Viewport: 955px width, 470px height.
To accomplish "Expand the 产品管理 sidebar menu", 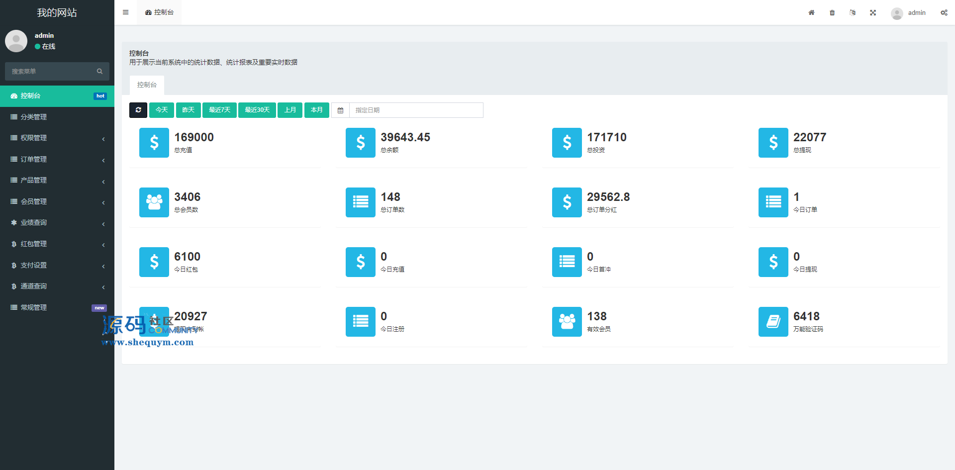I will [x=57, y=180].
